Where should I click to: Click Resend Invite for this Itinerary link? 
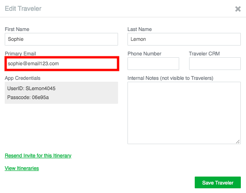(x=38, y=155)
